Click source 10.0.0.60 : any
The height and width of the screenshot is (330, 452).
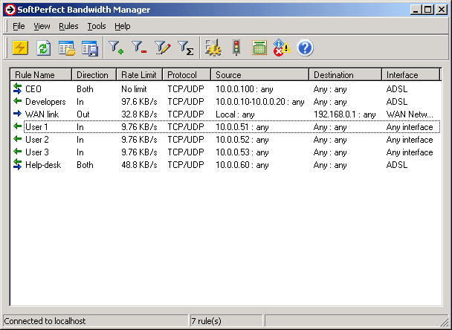[x=242, y=165]
